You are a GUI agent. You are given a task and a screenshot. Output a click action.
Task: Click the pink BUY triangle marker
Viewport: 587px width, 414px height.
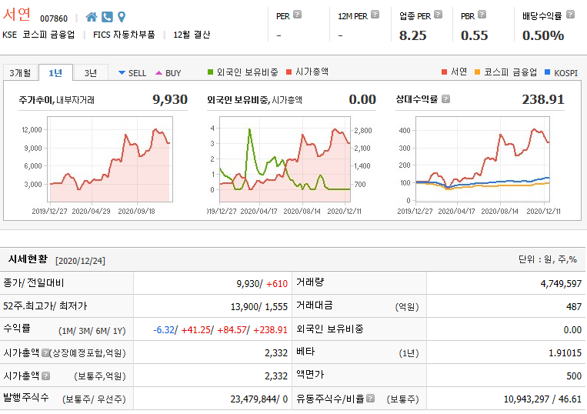pos(158,73)
